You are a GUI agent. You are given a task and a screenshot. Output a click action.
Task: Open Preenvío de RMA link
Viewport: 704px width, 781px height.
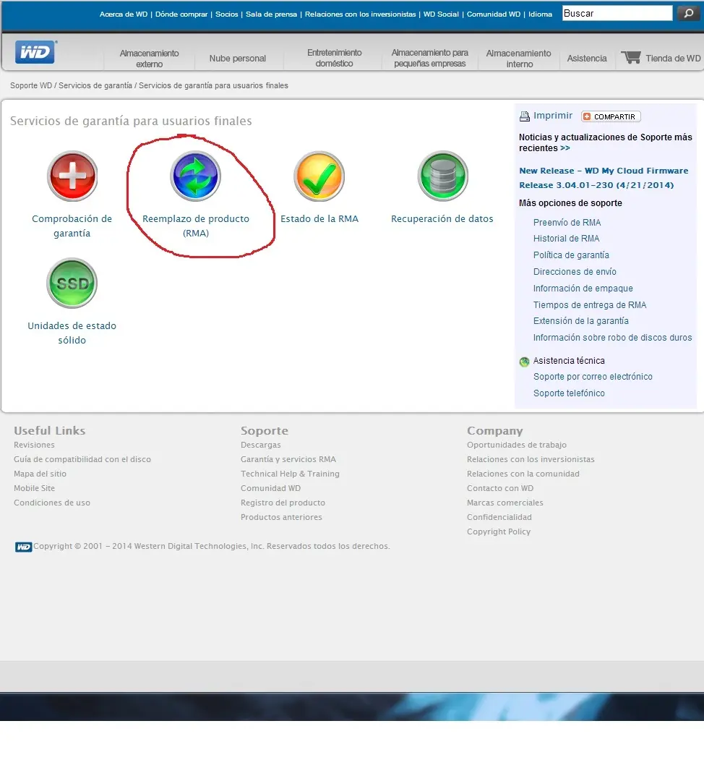click(x=567, y=222)
